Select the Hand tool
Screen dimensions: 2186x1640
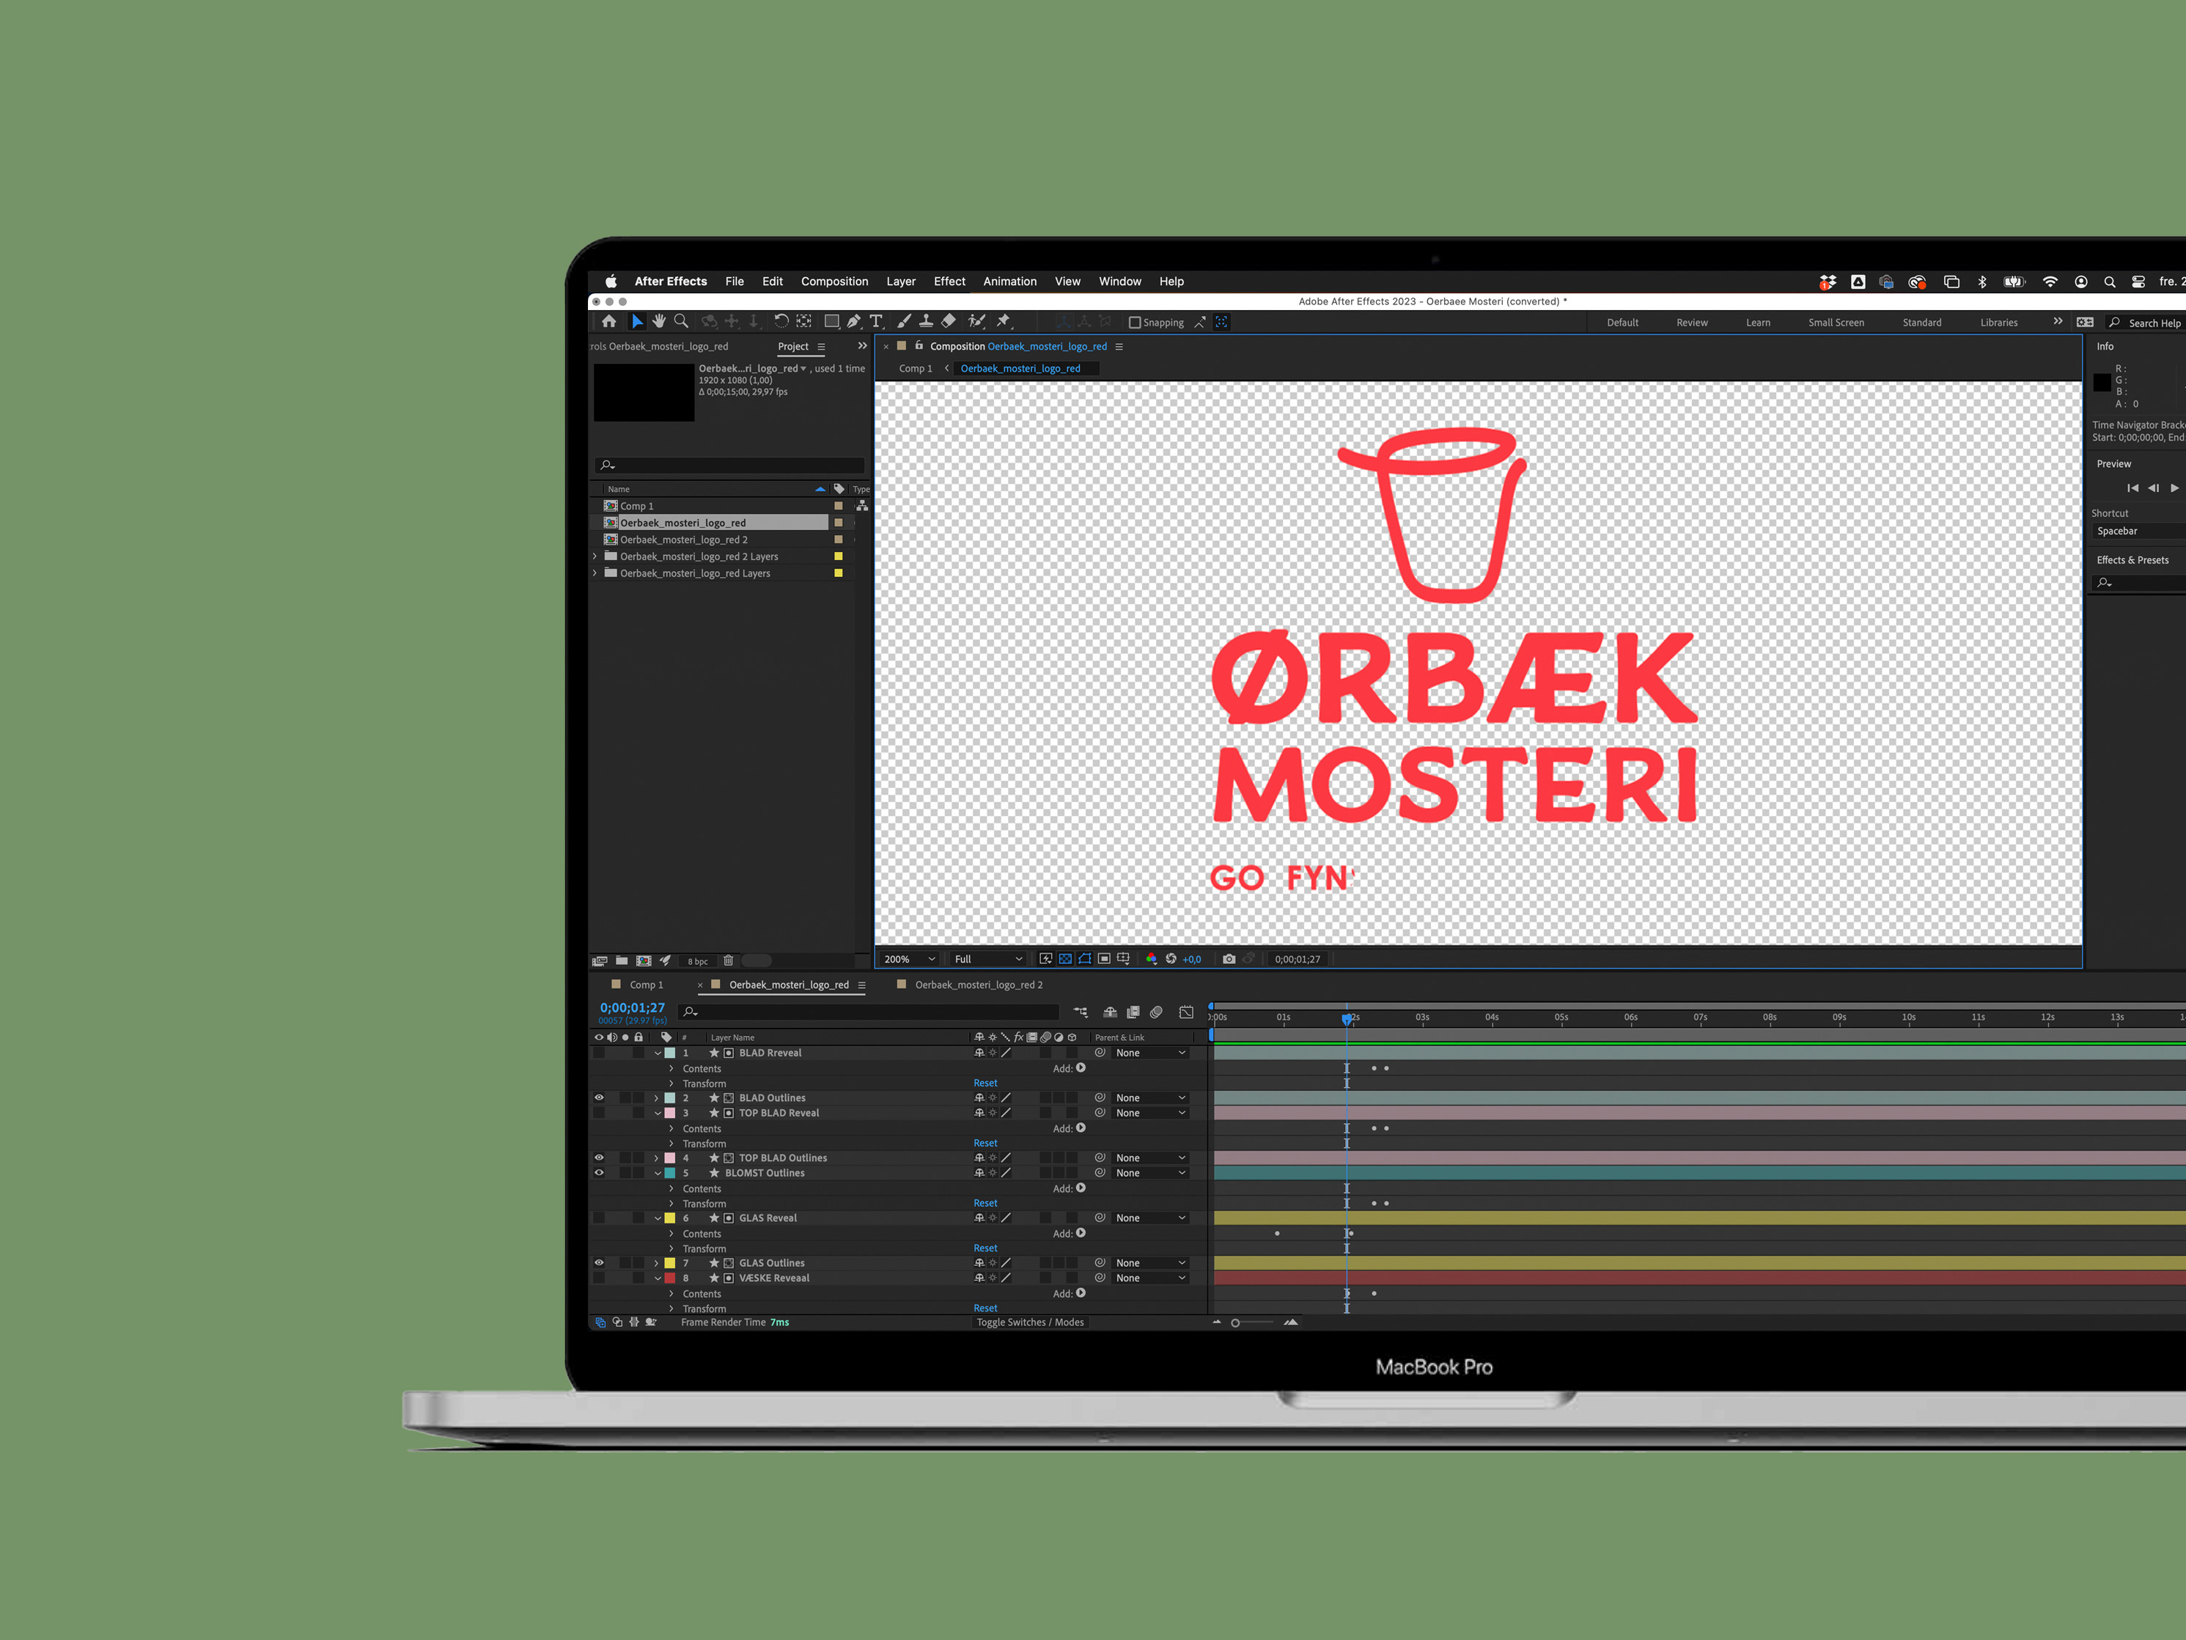[659, 321]
